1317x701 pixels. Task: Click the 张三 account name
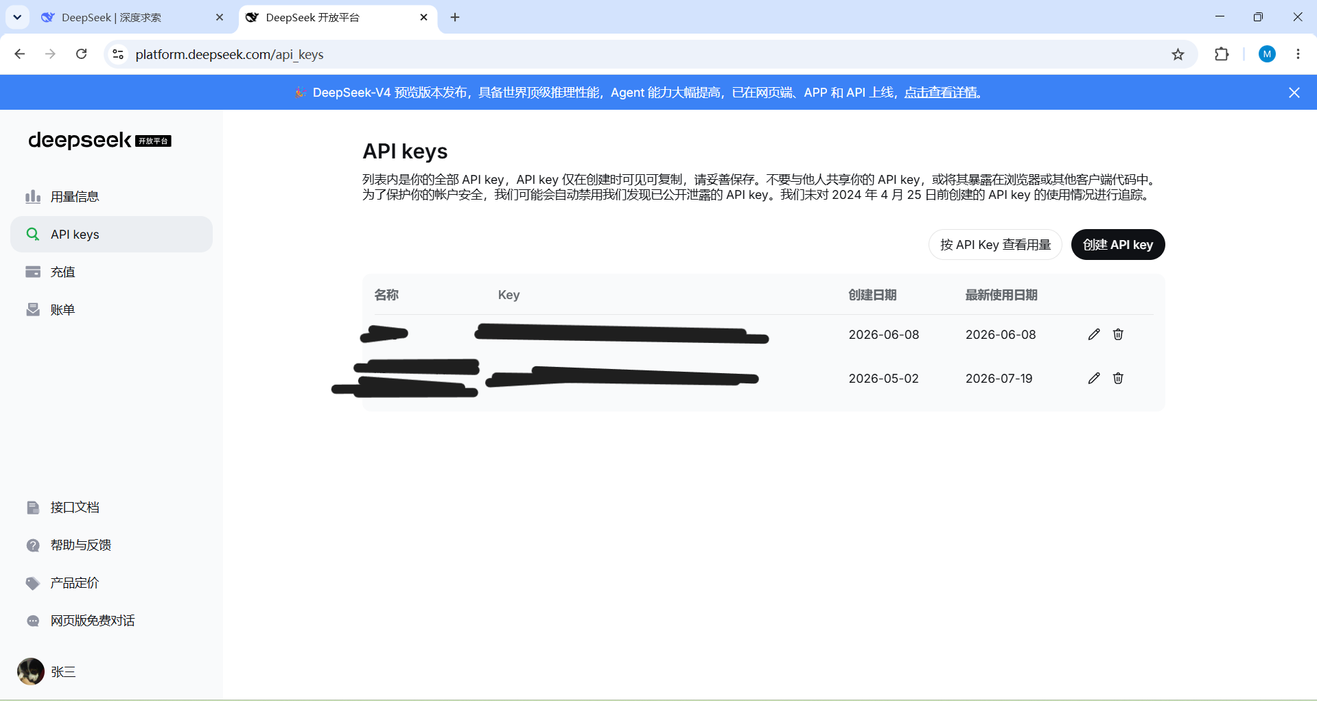pyautogui.click(x=63, y=672)
